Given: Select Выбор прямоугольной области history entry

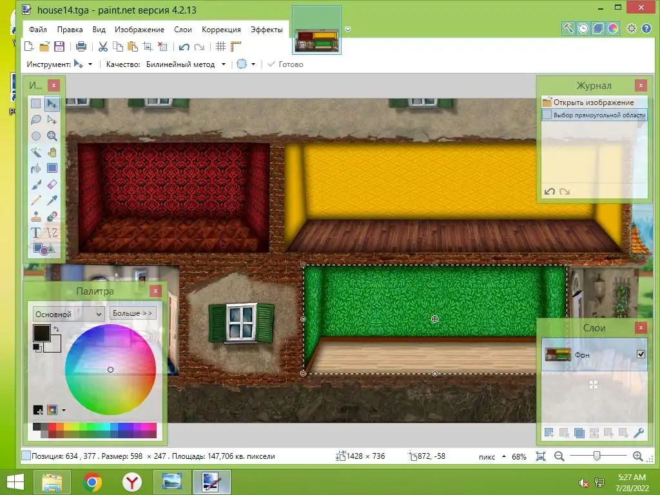Looking at the screenshot, I should tap(594, 115).
